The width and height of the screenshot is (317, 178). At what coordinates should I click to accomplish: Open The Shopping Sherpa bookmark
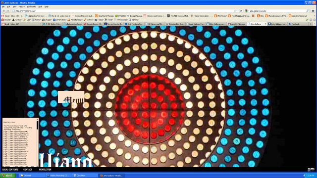coord(239,16)
